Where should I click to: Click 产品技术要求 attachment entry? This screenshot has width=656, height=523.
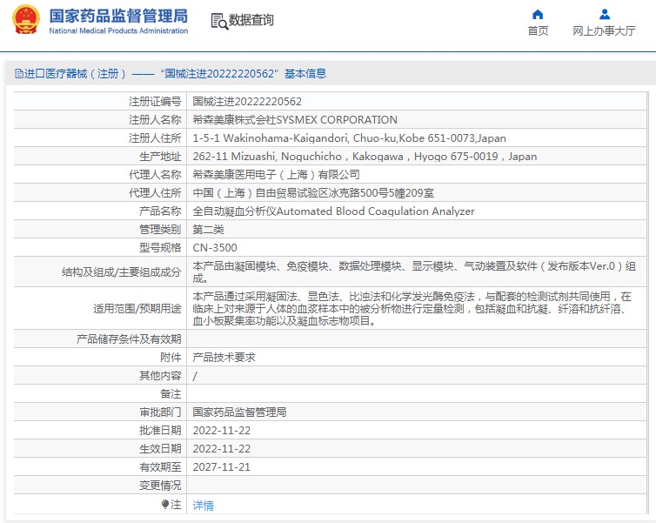click(224, 358)
